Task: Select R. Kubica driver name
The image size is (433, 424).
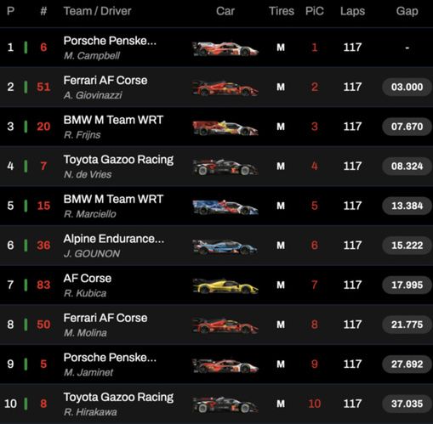Action: (85, 293)
